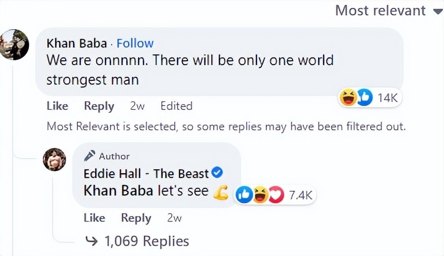The image size is (444, 256).
Task: Open the Eddie Hall - The Beast profile name
Action: click(x=146, y=173)
